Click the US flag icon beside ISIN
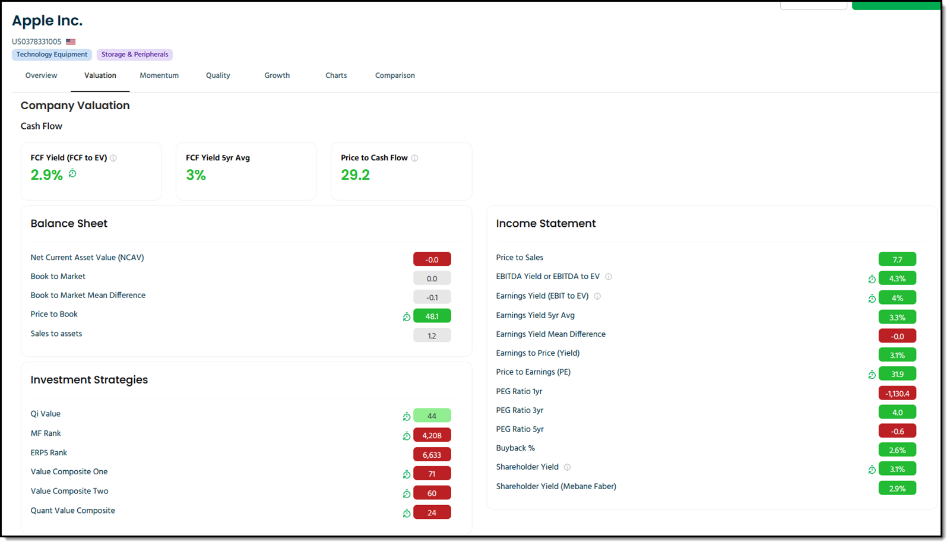The height and width of the screenshot is (545, 950). [x=71, y=42]
